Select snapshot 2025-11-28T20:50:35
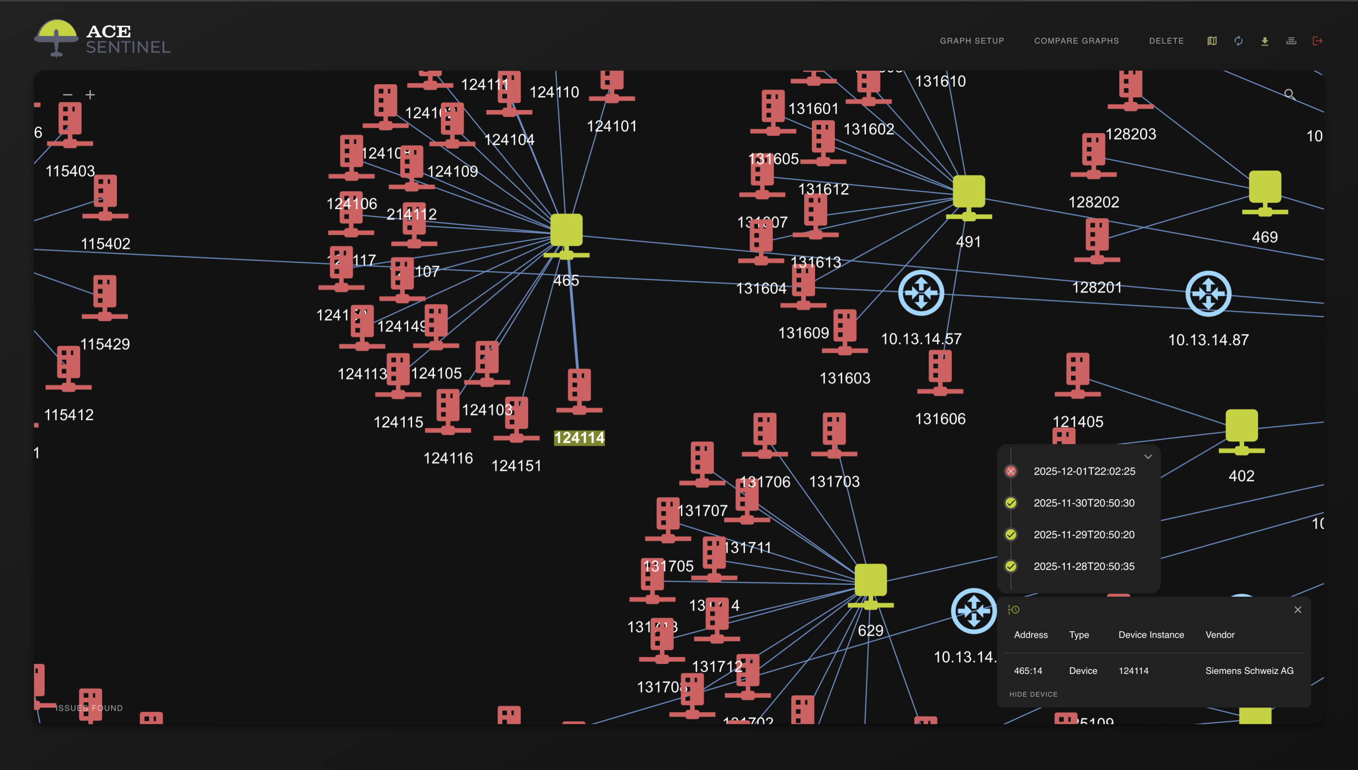The height and width of the screenshot is (770, 1358). (x=1084, y=566)
